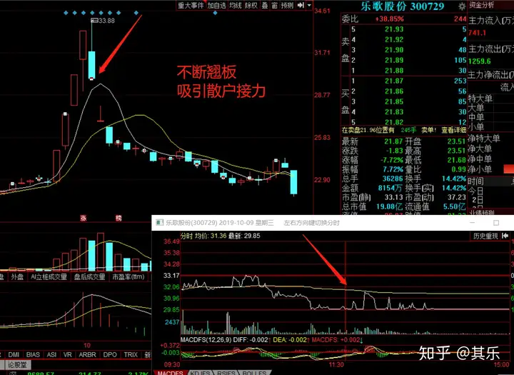Select the KDJFS tab in intraday window

201,373
